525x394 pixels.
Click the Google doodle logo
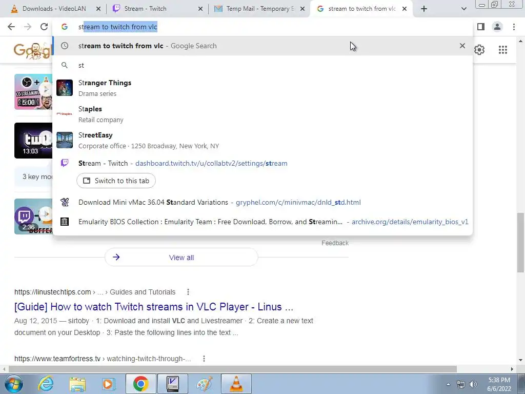tap(33, 50)
